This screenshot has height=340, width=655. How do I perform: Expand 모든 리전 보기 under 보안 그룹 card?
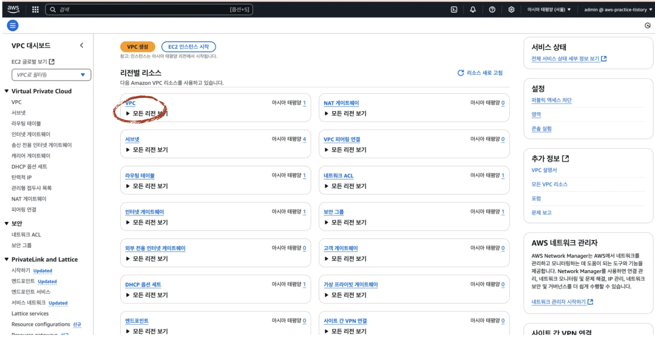[x=345, y=222]
